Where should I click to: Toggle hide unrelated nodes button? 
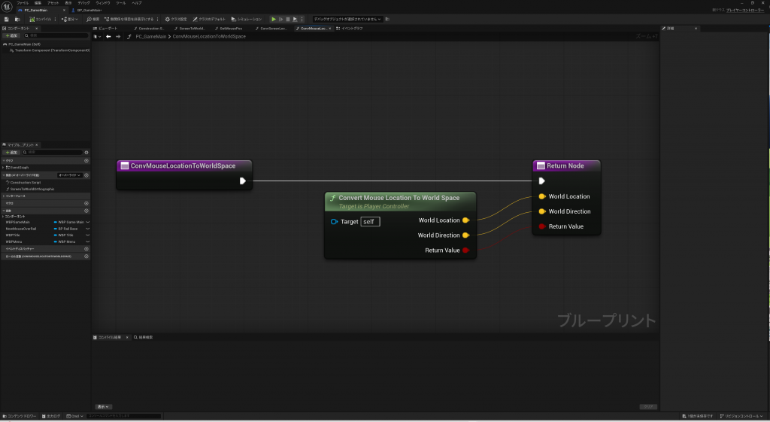129,19
